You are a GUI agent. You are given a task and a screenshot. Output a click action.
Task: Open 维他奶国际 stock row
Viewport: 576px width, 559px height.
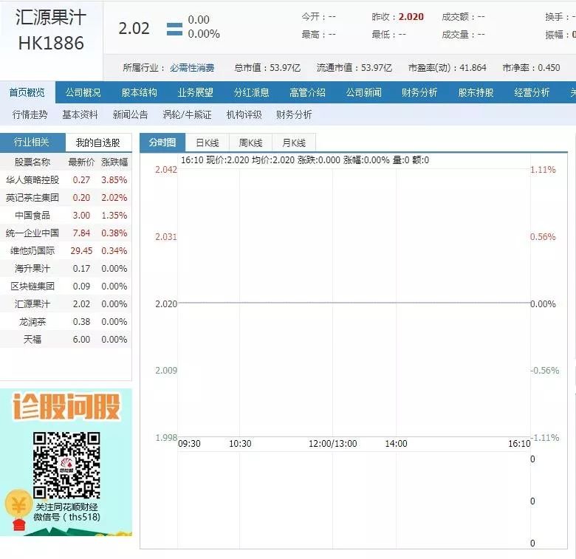(x=66, y=251)
